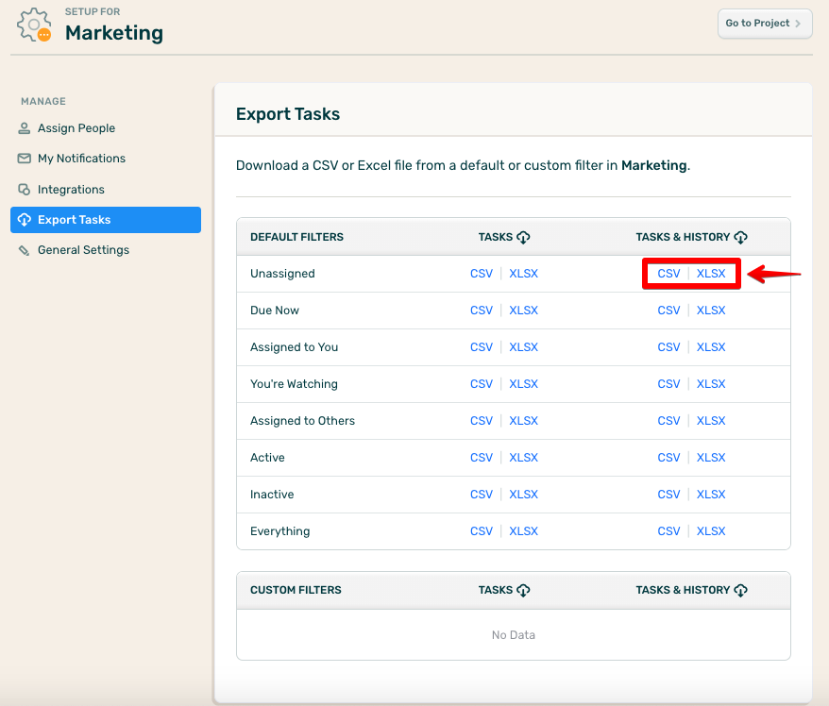Export Due Now tasks as XLSX
This screenshot has height=706, width=829.
pos(523,311)
